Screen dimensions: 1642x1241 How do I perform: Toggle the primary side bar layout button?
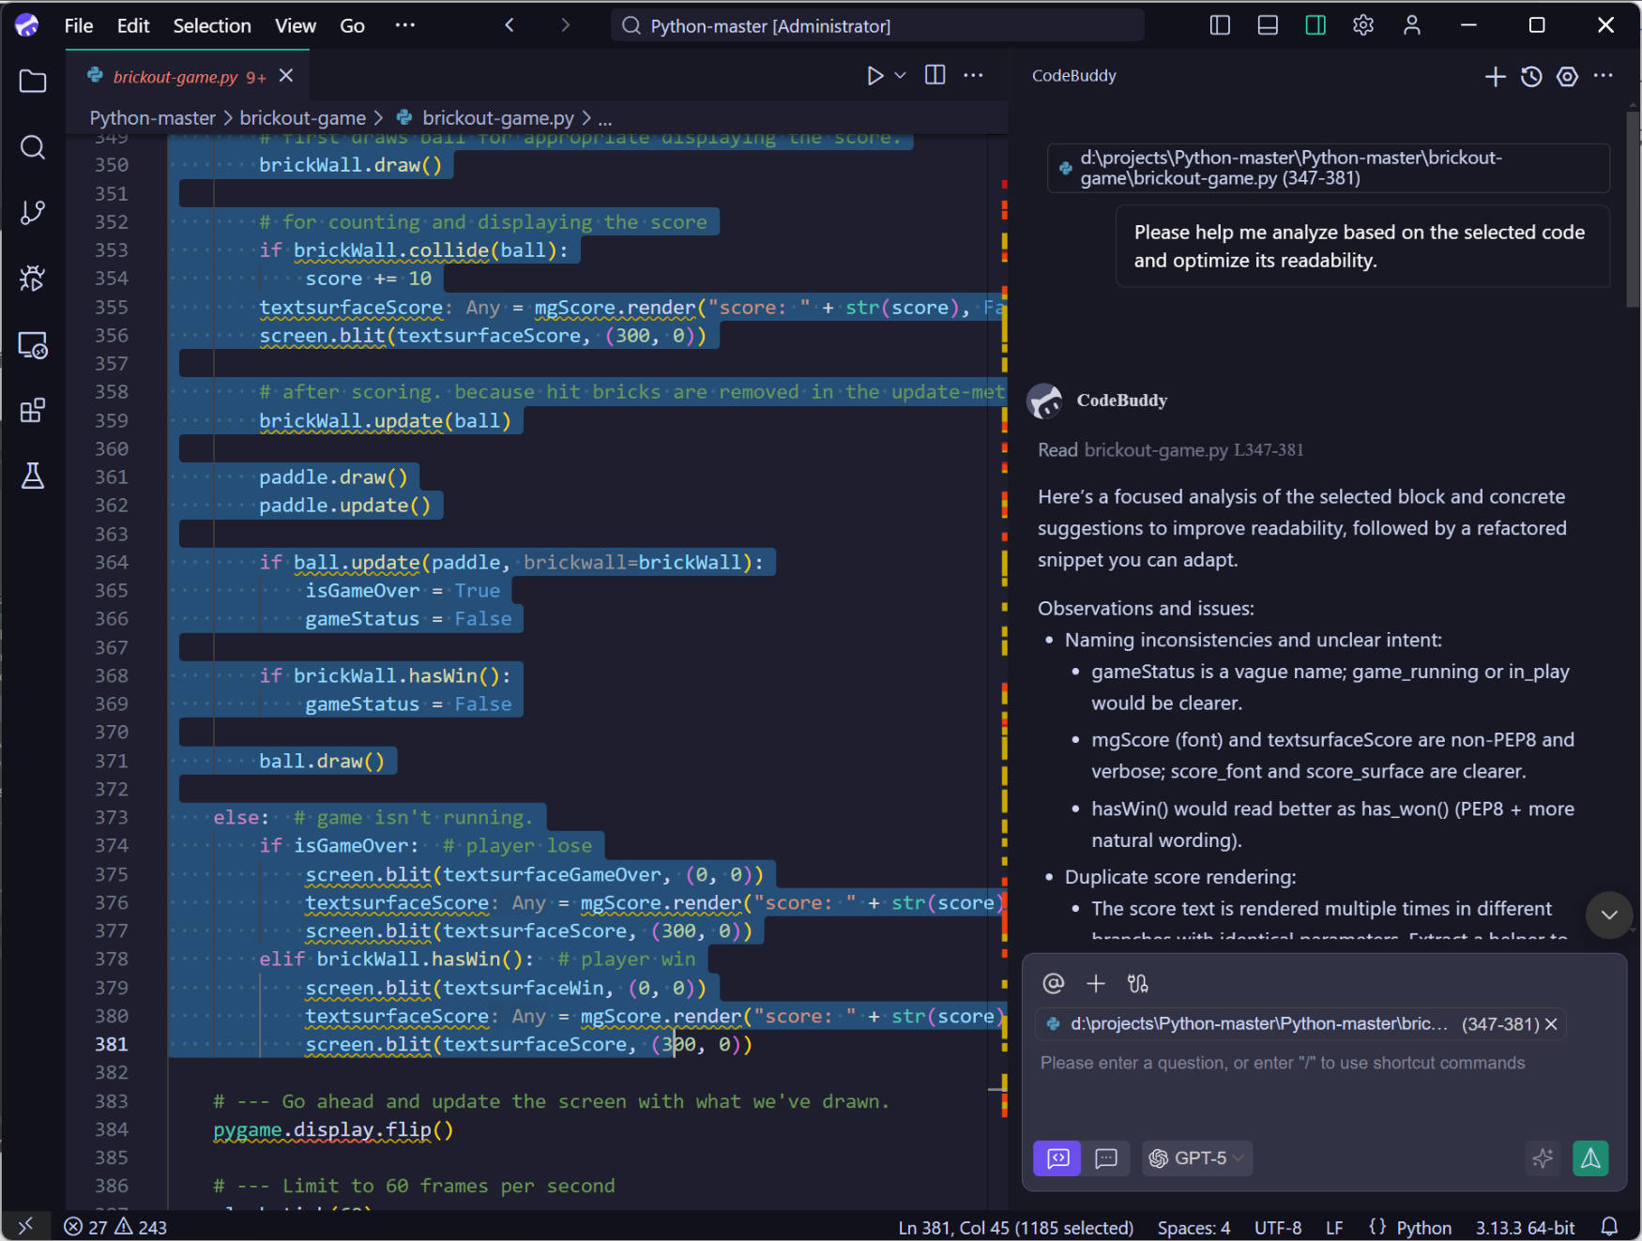point(1220,25)
